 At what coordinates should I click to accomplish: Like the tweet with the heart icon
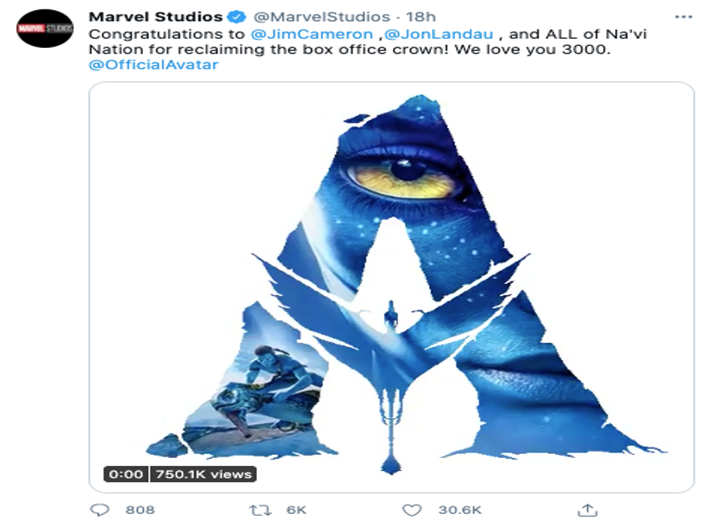click(x=412, y=510)
